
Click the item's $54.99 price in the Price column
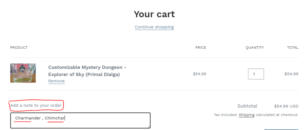click(x=199, y=74)
